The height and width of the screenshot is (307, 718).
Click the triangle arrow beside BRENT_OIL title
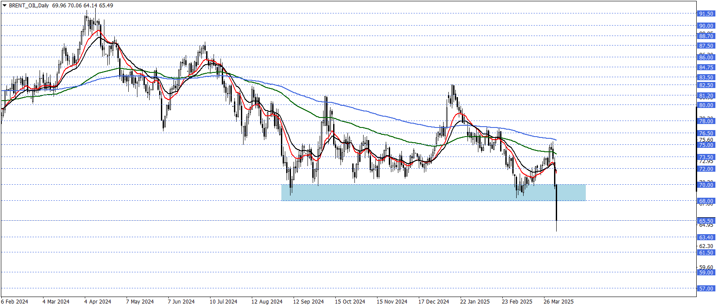tap(4, 6)
